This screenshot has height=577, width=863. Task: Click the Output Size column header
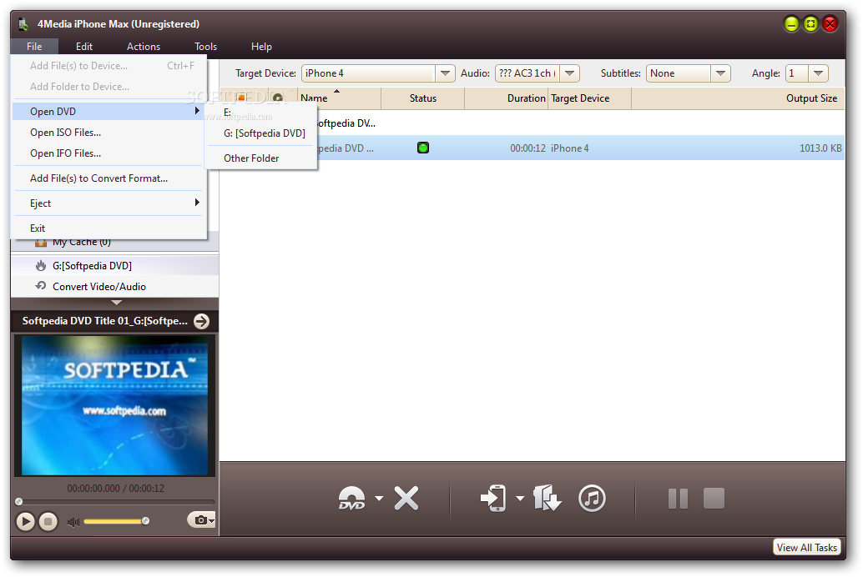click(x=738, y=98)
